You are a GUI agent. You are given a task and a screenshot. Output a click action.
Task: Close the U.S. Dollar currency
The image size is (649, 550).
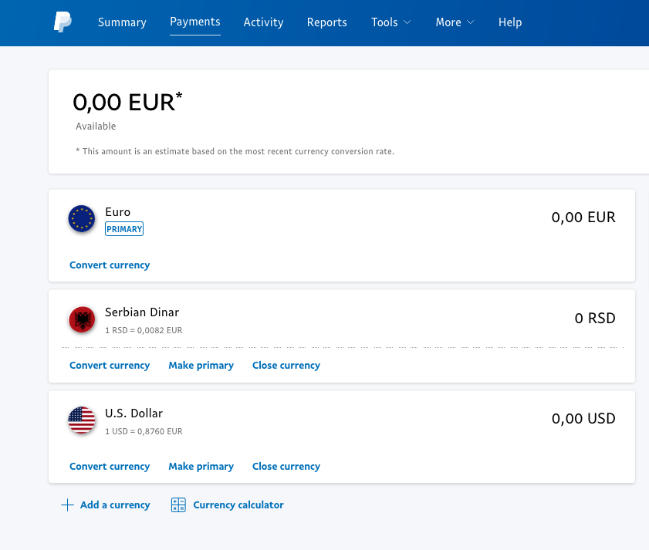click(286, 467)
